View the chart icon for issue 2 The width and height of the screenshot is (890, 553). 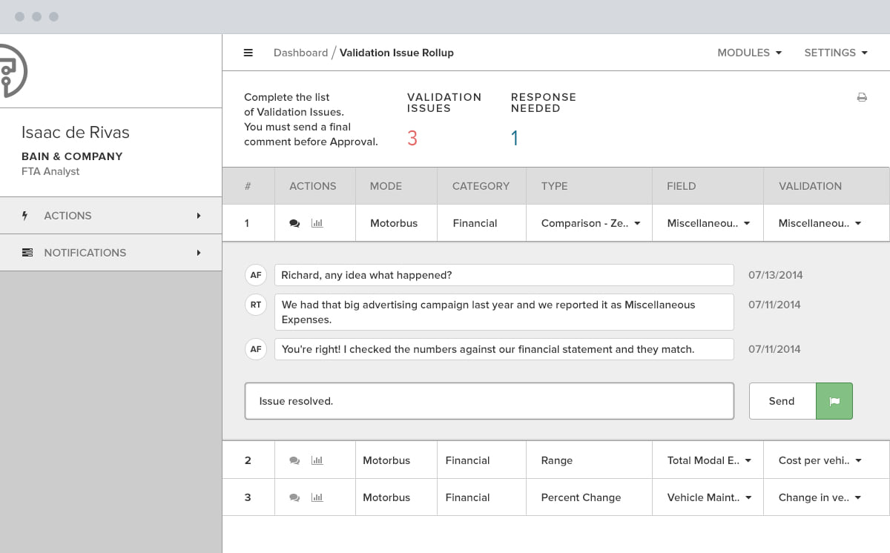point(317,460)
